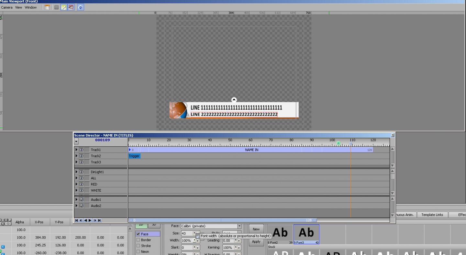Click the Slant input field
The image size is (466, 255).
[187, 248]
